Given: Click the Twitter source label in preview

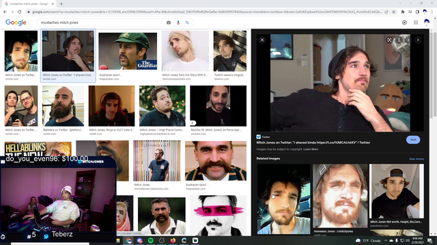Looking at the screenshot, I should point(264,137).
